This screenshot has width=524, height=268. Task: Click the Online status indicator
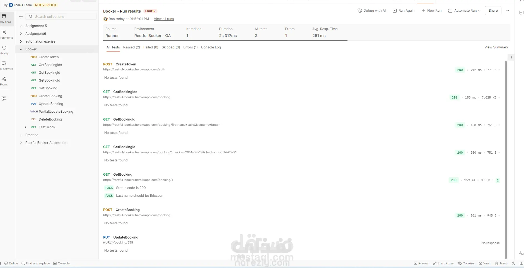pos(11,263)
